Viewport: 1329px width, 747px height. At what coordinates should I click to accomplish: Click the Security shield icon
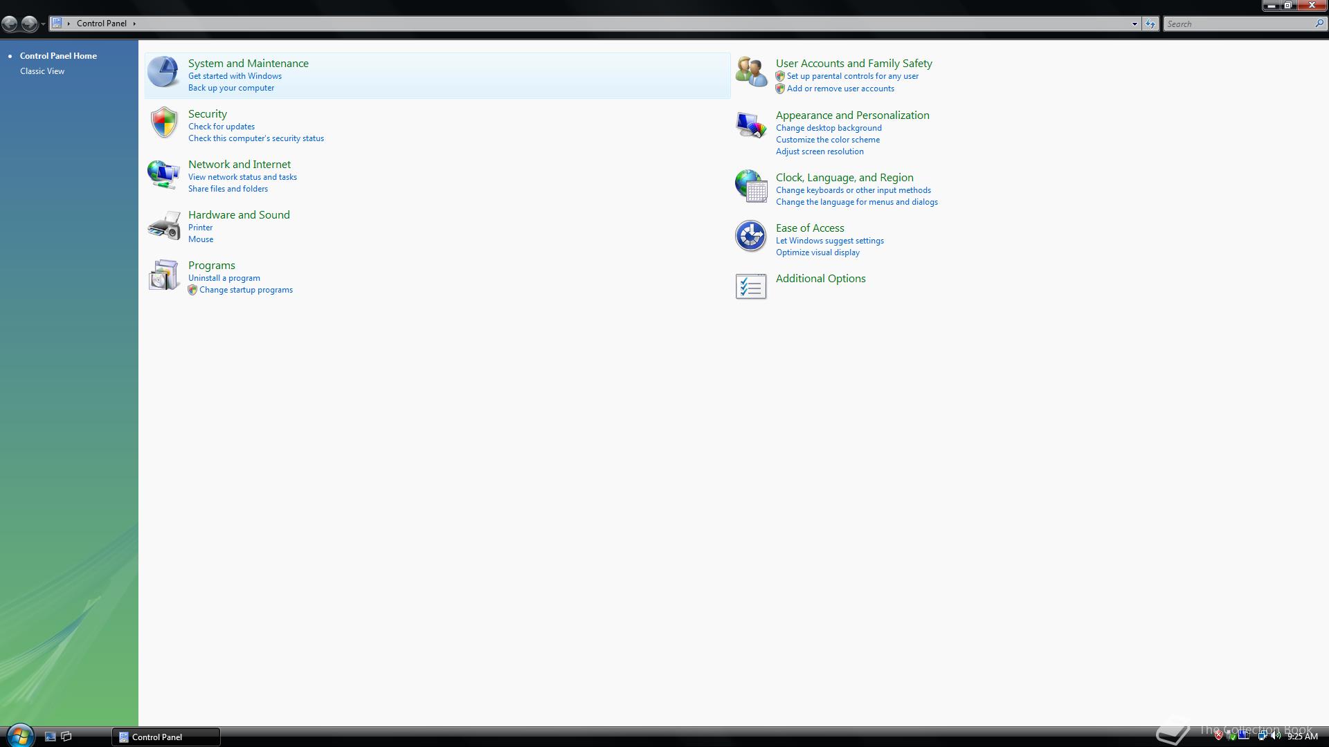pyautogui.click(x=163, y=122)
